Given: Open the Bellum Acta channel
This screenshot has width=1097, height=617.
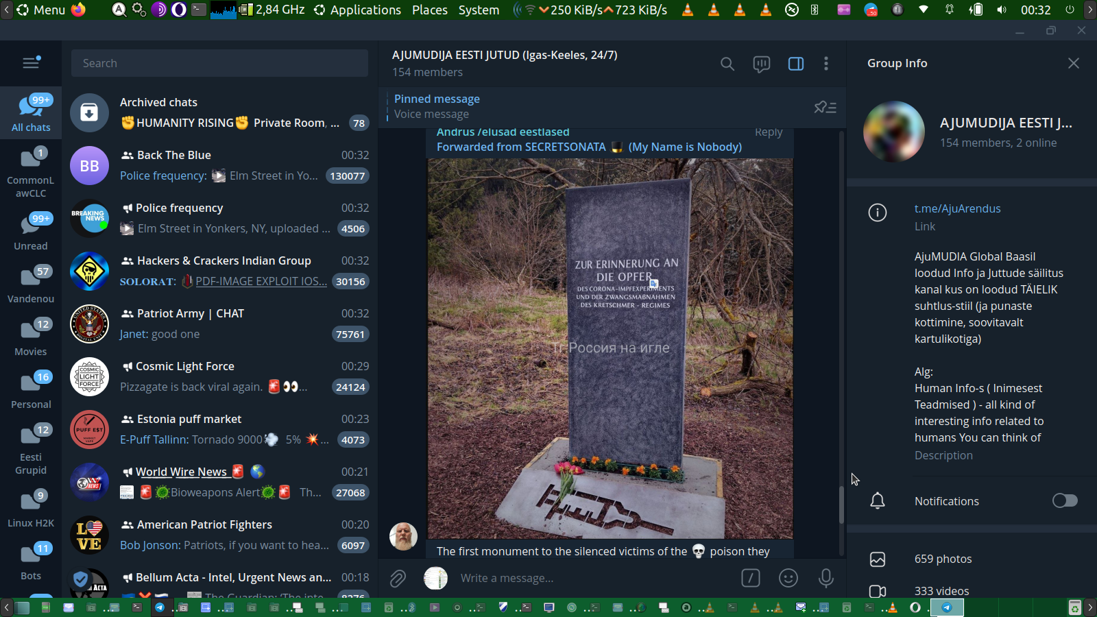Looking at the screenshot, I should (x=219, y=581).
